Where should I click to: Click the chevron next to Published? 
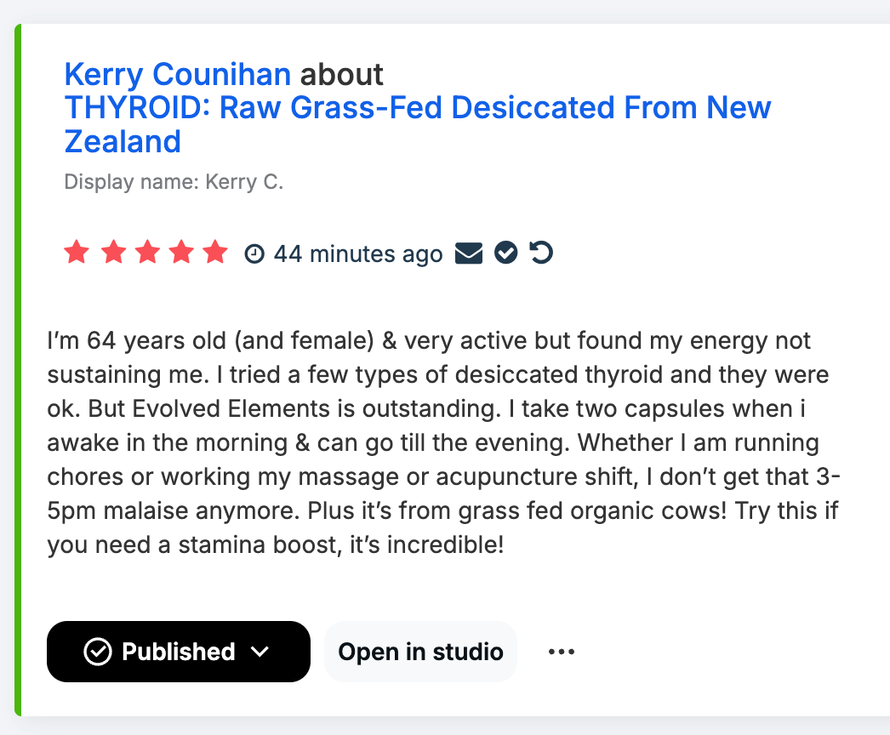(x=258, y=652)
